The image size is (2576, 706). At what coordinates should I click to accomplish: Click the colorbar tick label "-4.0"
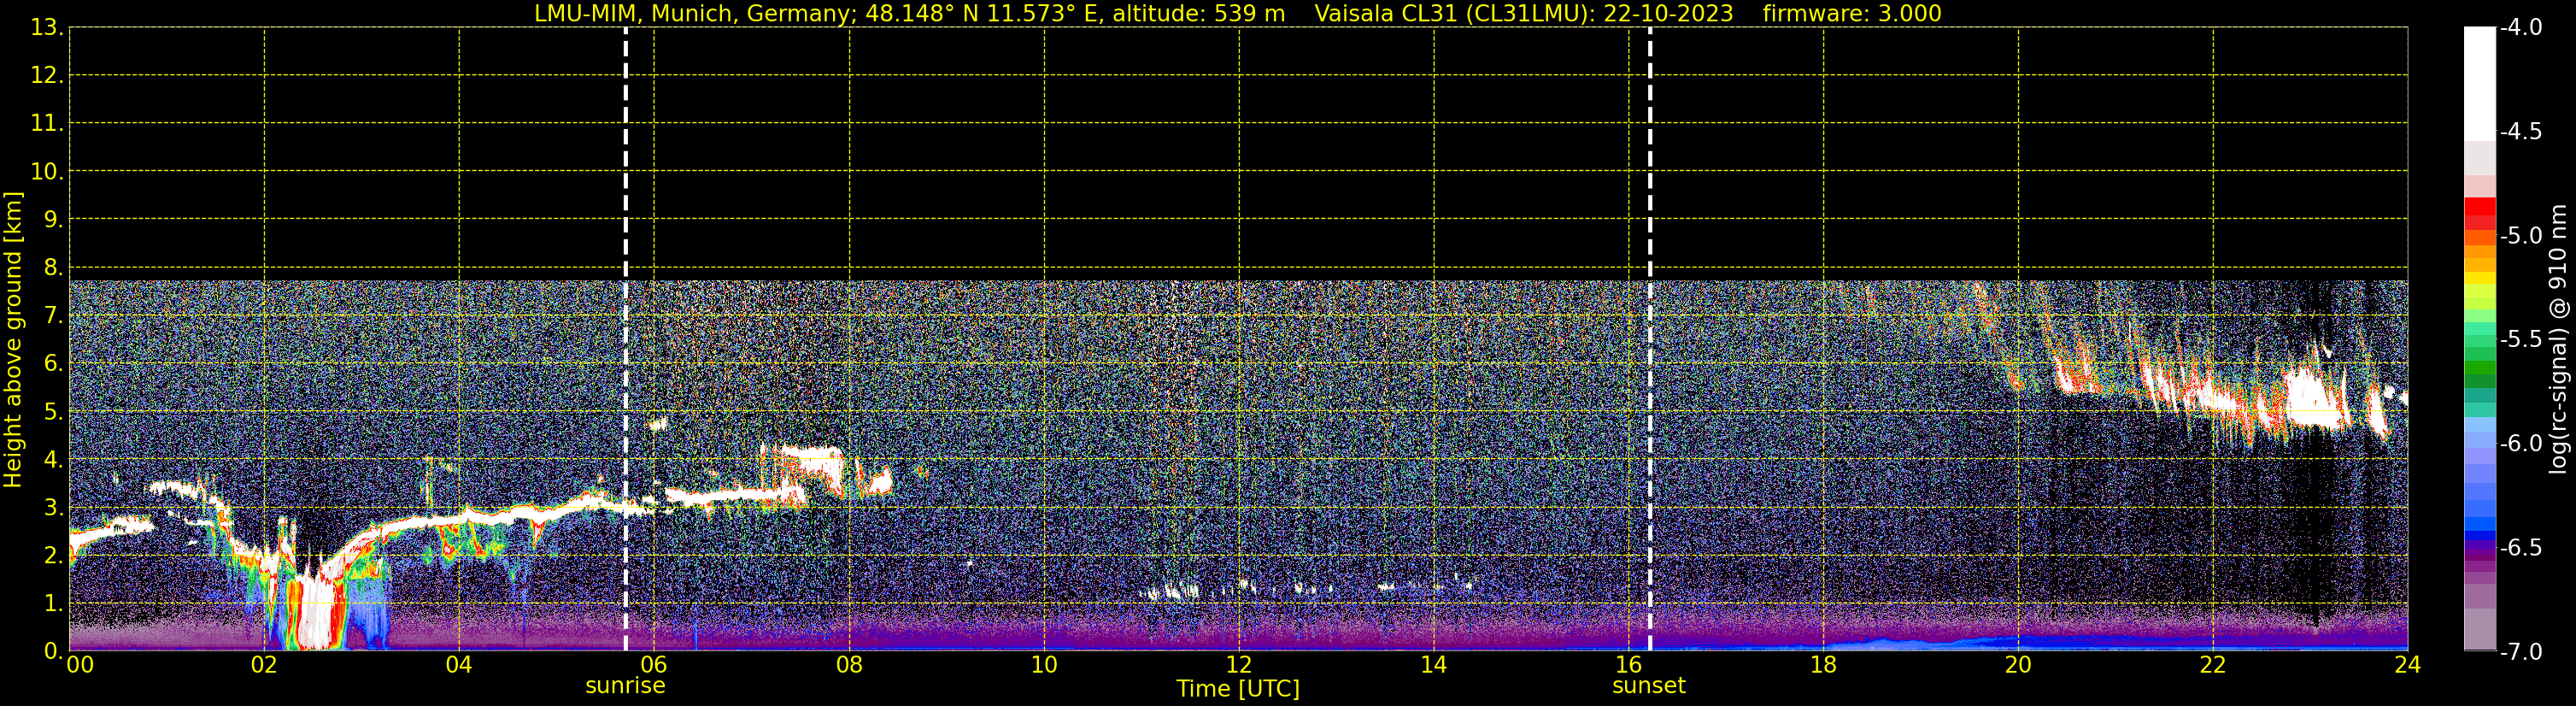click(x=2521, y=27)
